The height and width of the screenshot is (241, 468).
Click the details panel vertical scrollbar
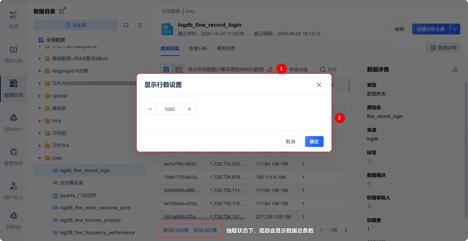[466, 150]
